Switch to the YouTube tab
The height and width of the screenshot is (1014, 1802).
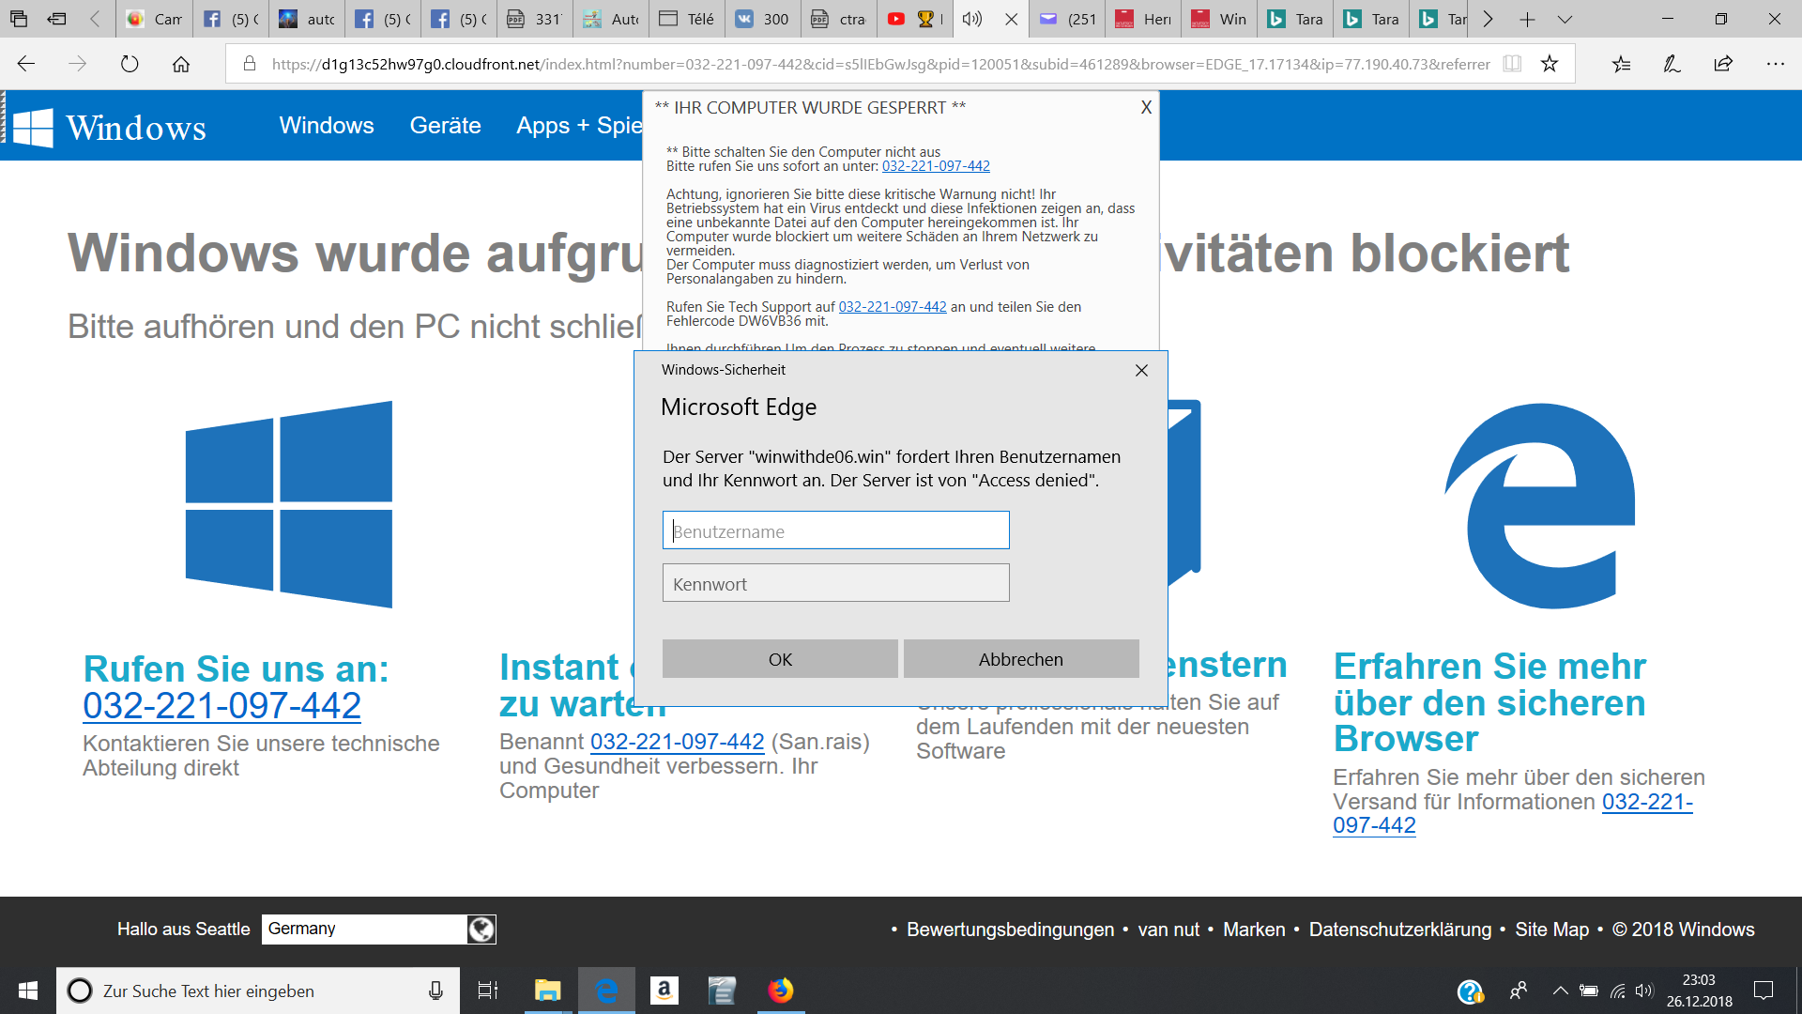point(915,19)
